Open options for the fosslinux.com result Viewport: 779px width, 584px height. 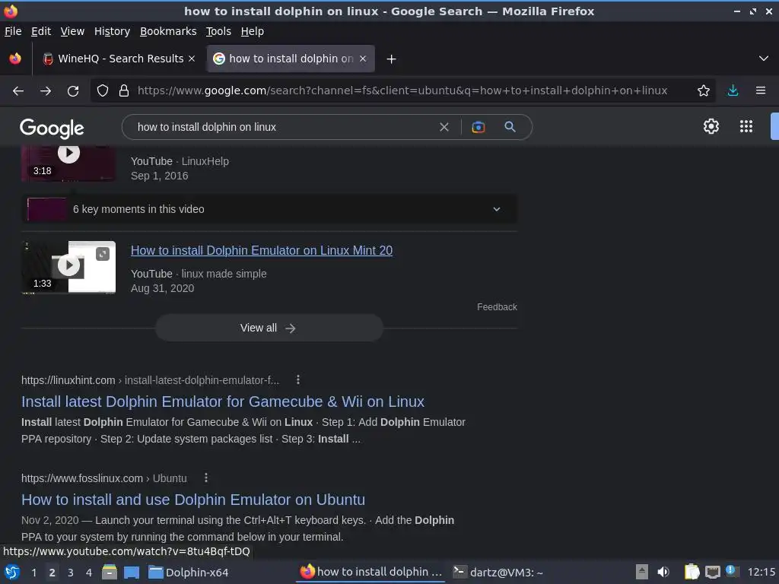[x=205, y=478]
